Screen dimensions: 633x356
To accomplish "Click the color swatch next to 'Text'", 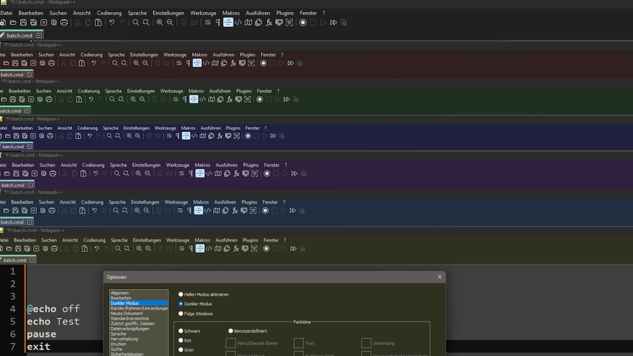I will pyautogui.click(x=298, y=343).
